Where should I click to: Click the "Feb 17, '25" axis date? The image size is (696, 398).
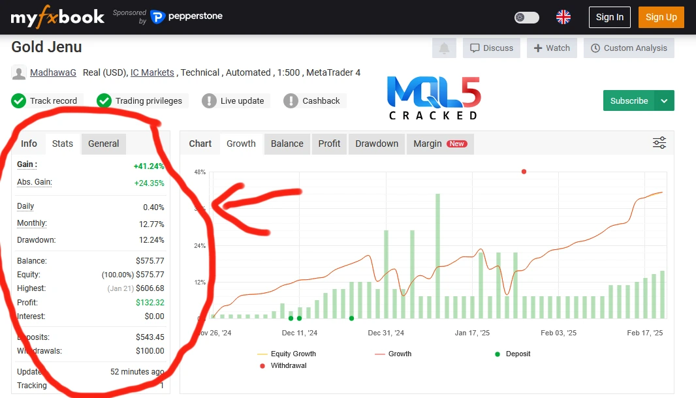click(x=644, y=333)
